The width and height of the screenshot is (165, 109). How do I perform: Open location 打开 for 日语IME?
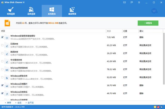pyautogui.click(x=125, y=45)
